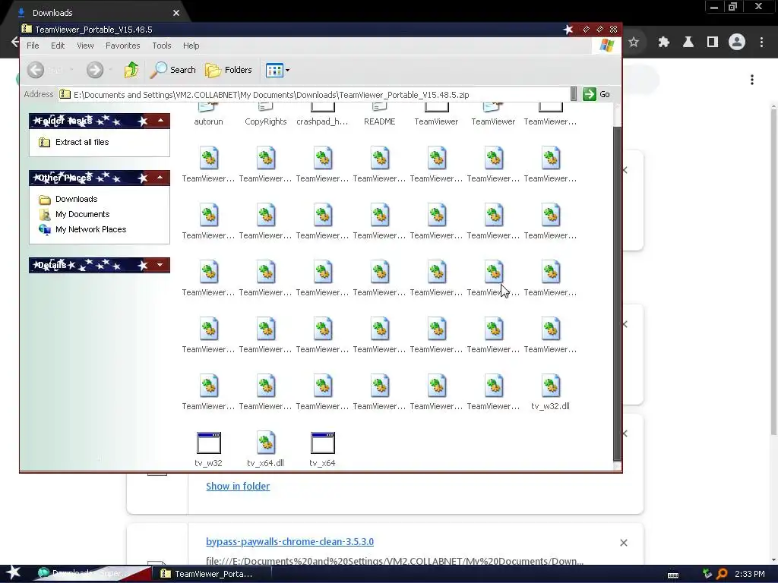Open the Views dropdown button
This screenshot has width=778, height=583.
[x=277, y=70]
